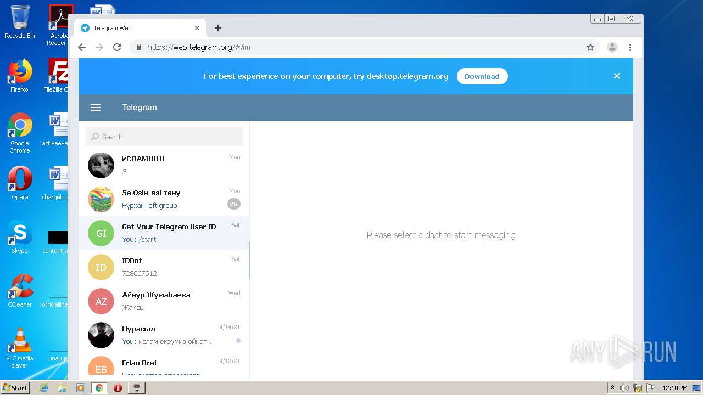Click Opera icon in taskbar

[x=118, y=388]
